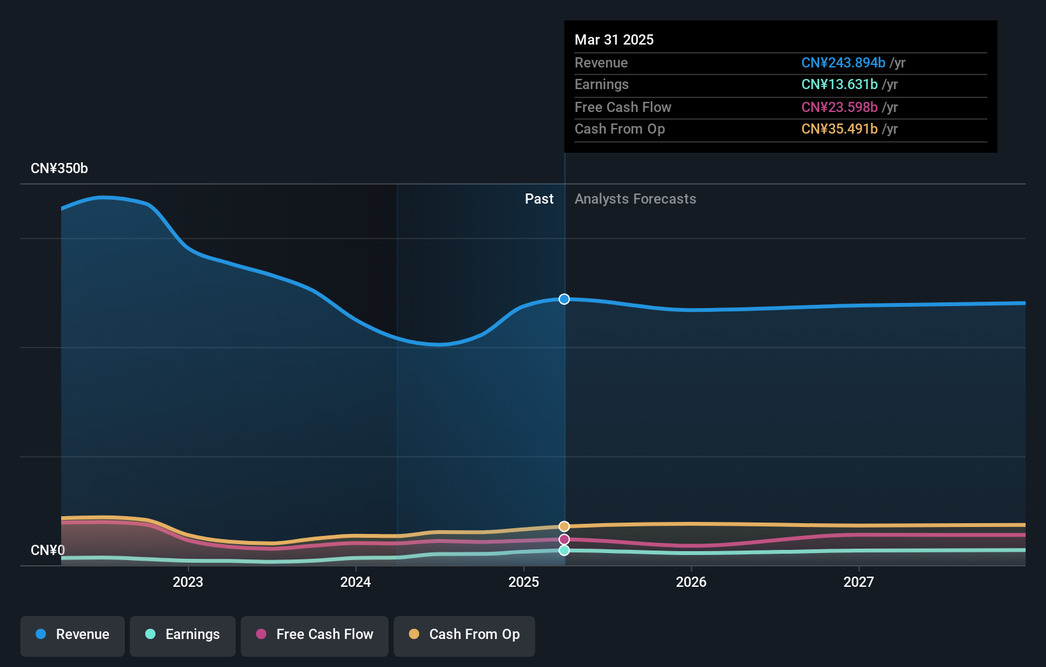The image size is (1046, 667).
Task: Click the Revenue value in the tooltip
Action: coord(843,63)
